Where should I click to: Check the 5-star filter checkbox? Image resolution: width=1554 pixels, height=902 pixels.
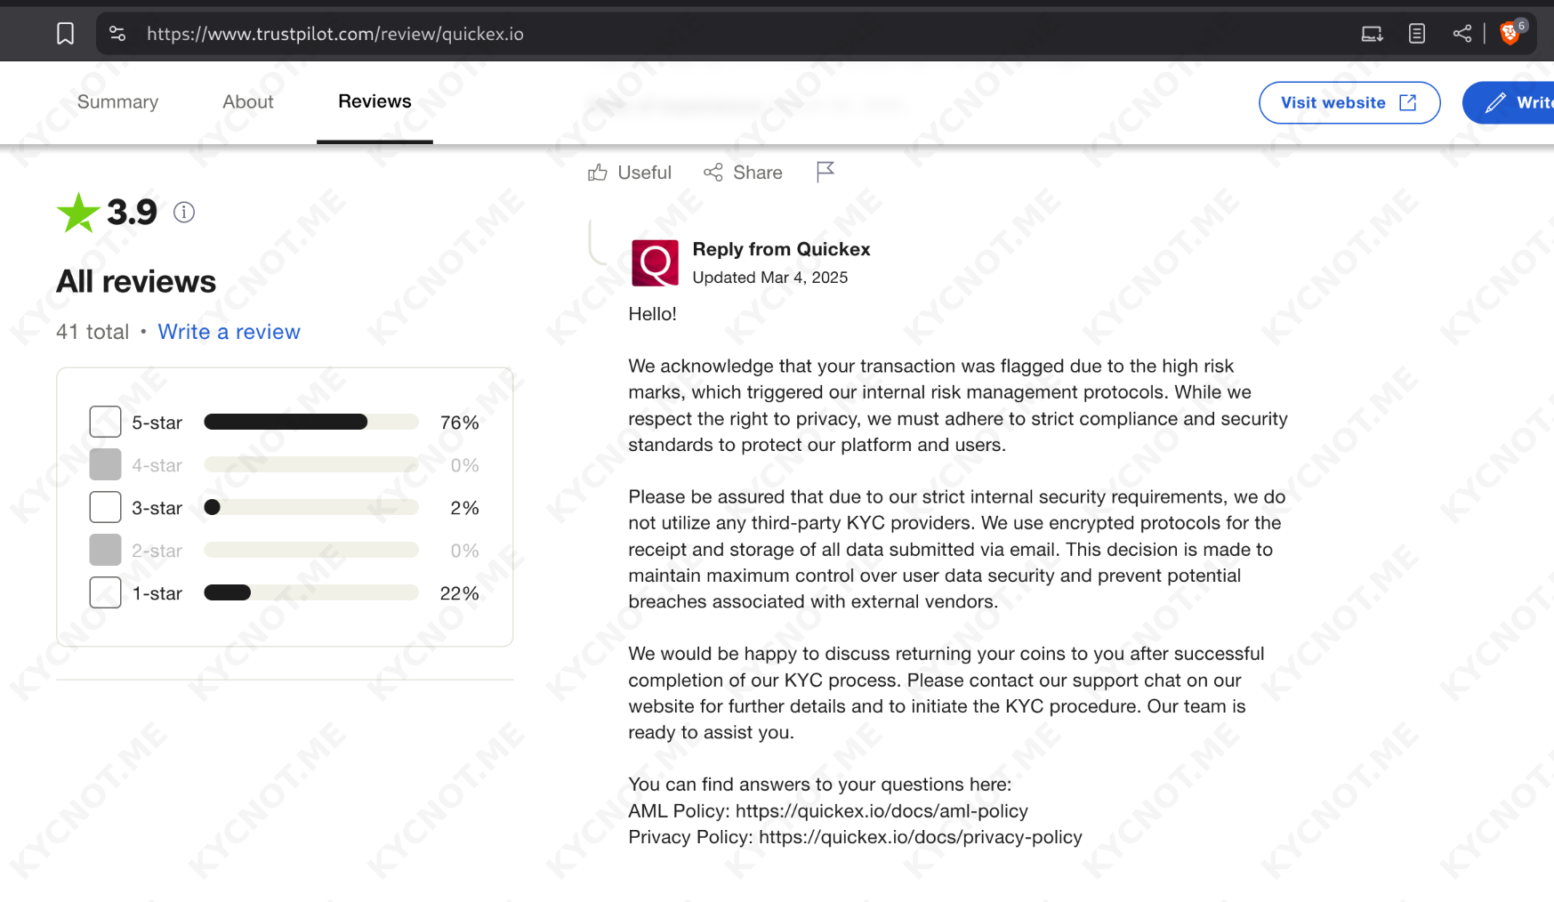[105, 422]
